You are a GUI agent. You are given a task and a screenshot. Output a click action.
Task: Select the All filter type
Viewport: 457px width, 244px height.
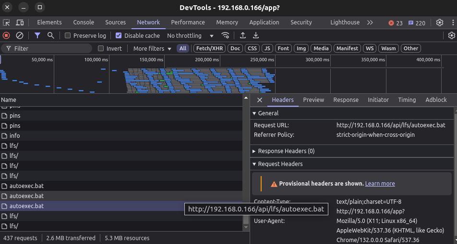pyautogui.click(x=183, y=48)
